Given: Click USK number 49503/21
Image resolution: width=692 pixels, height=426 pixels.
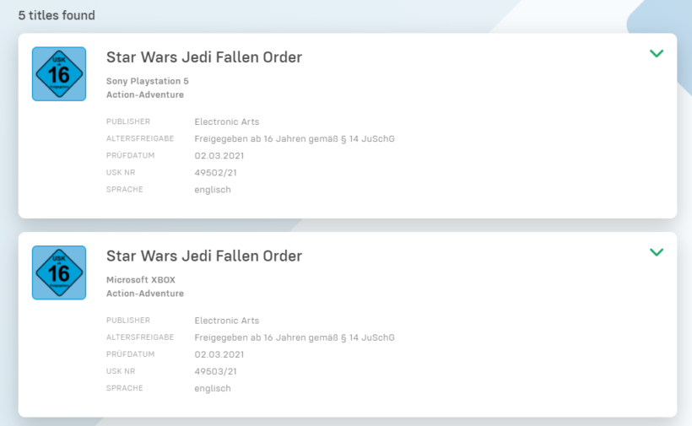Looking at the screenshot, I should (x=215, y=371).
